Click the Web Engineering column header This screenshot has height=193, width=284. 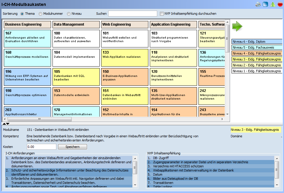click(x=125, y=24)
